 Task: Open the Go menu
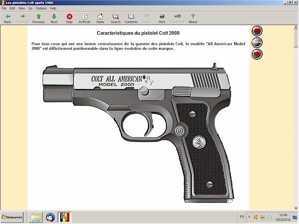click(x=30, y=8)
